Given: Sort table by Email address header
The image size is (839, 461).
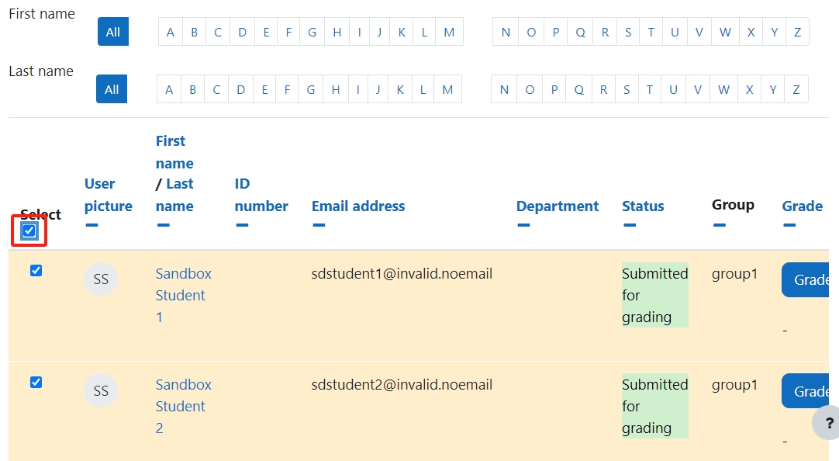Looking at the screenshot, I should pos(358,206).
